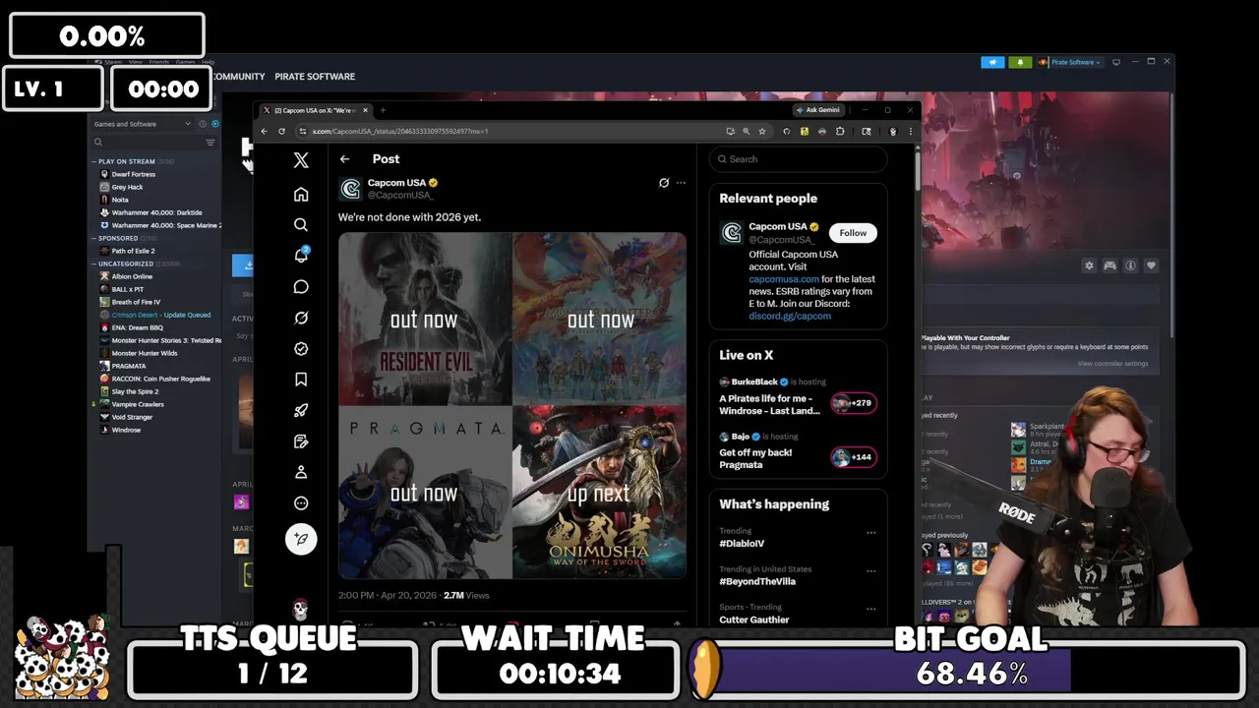This screenshot has width=1259, height=708.
Task: Open the discord.gg/capcom link
Action: pos(789,316)
